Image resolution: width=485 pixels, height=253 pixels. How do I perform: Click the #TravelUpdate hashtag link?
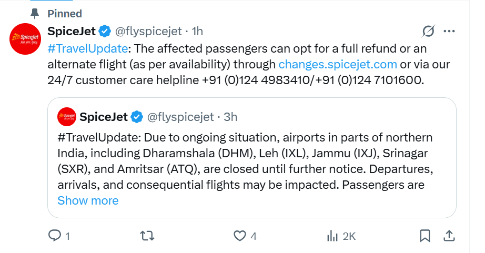pyautogui.click(x=87, y=49)
